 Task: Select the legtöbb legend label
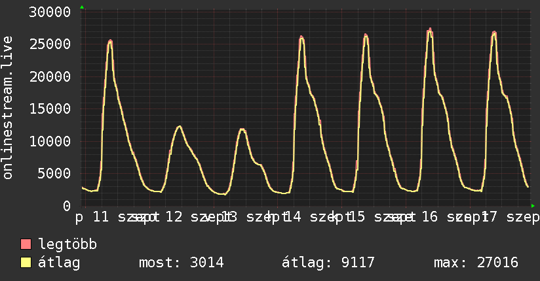coord(67,244)
